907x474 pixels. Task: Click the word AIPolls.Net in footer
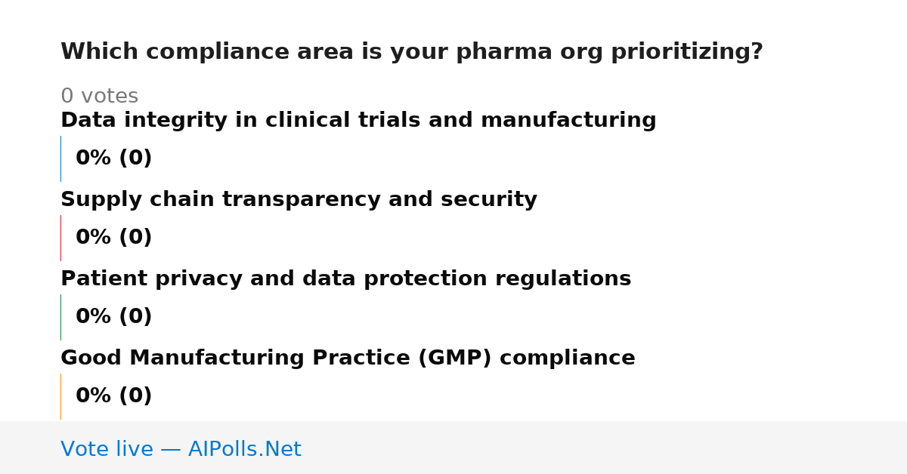244,449
